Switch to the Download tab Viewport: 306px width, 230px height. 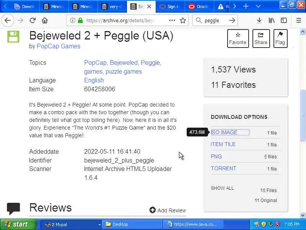[25, 7]
